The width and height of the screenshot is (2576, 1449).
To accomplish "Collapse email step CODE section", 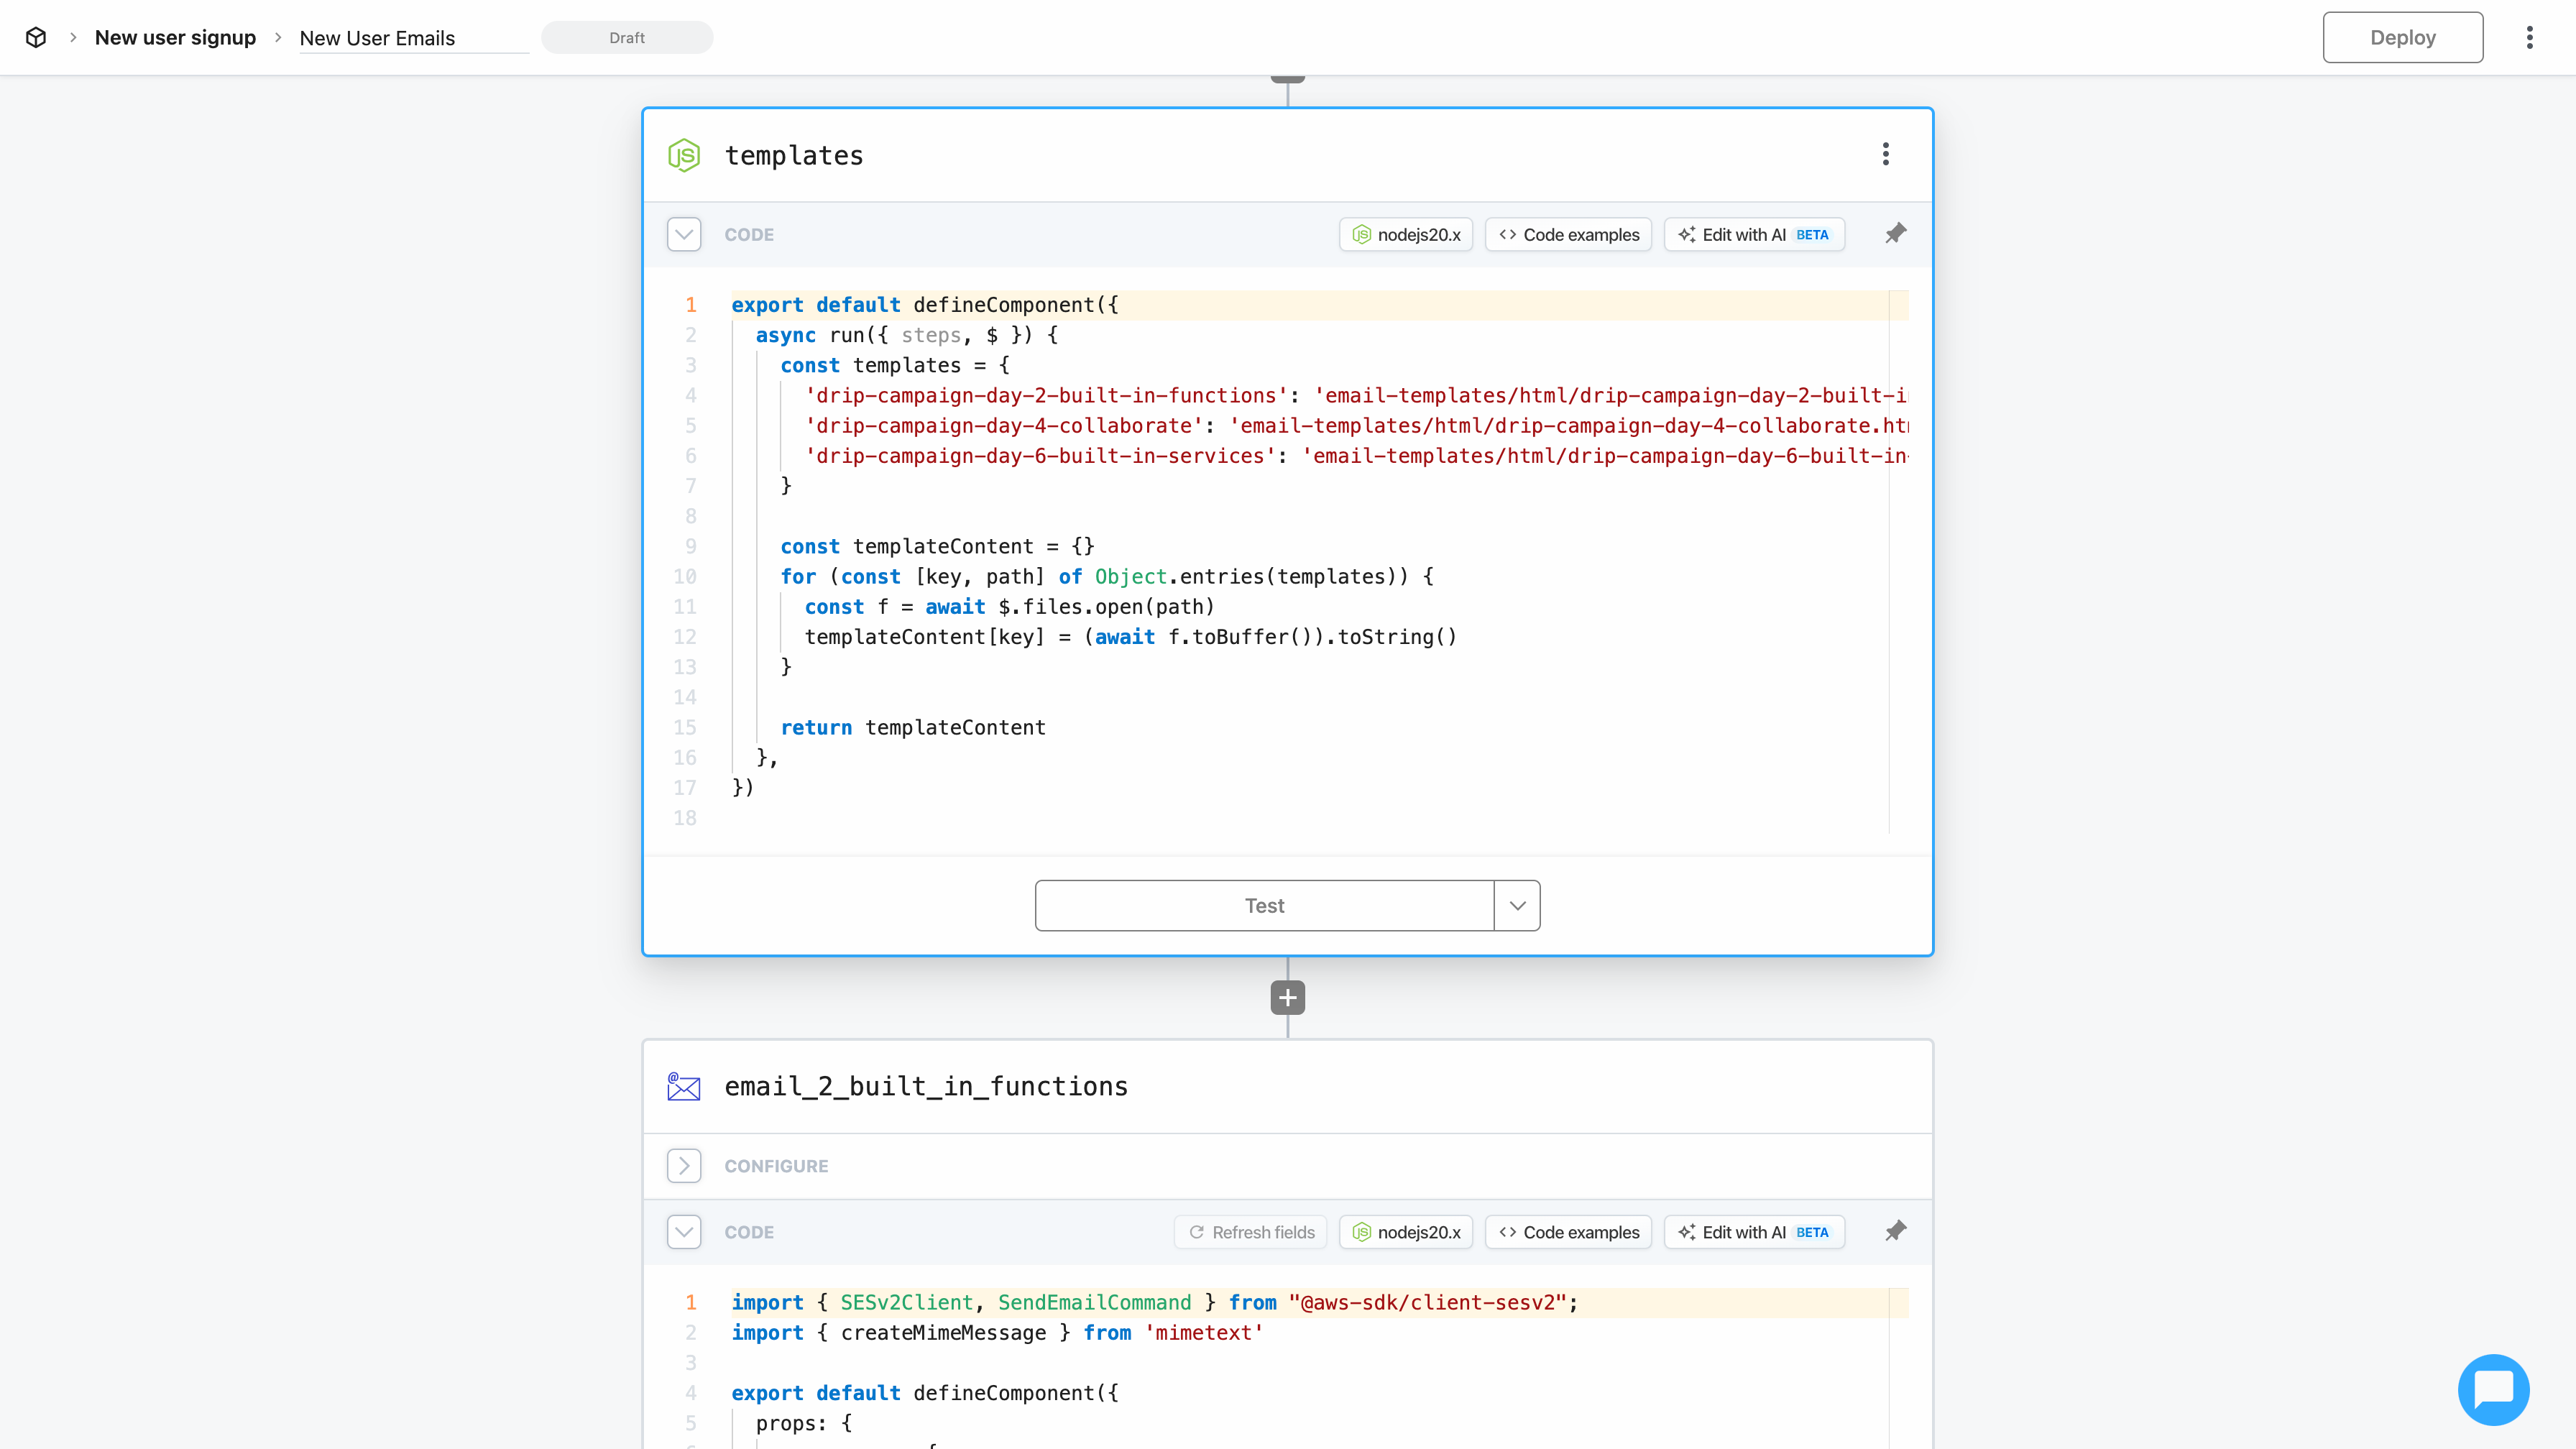I will (684, 1232).
